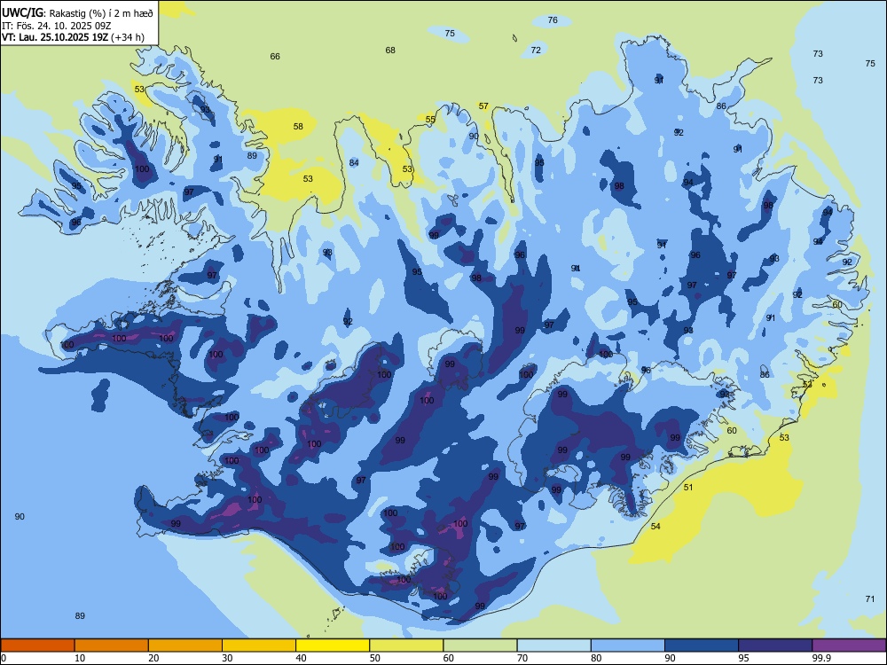Image resolution: width=887 pixels, height=665 pixels.
Task: Select the 40–50 bright yellow legend swatch
Action: pyautogui.click(x=333, y=645)
